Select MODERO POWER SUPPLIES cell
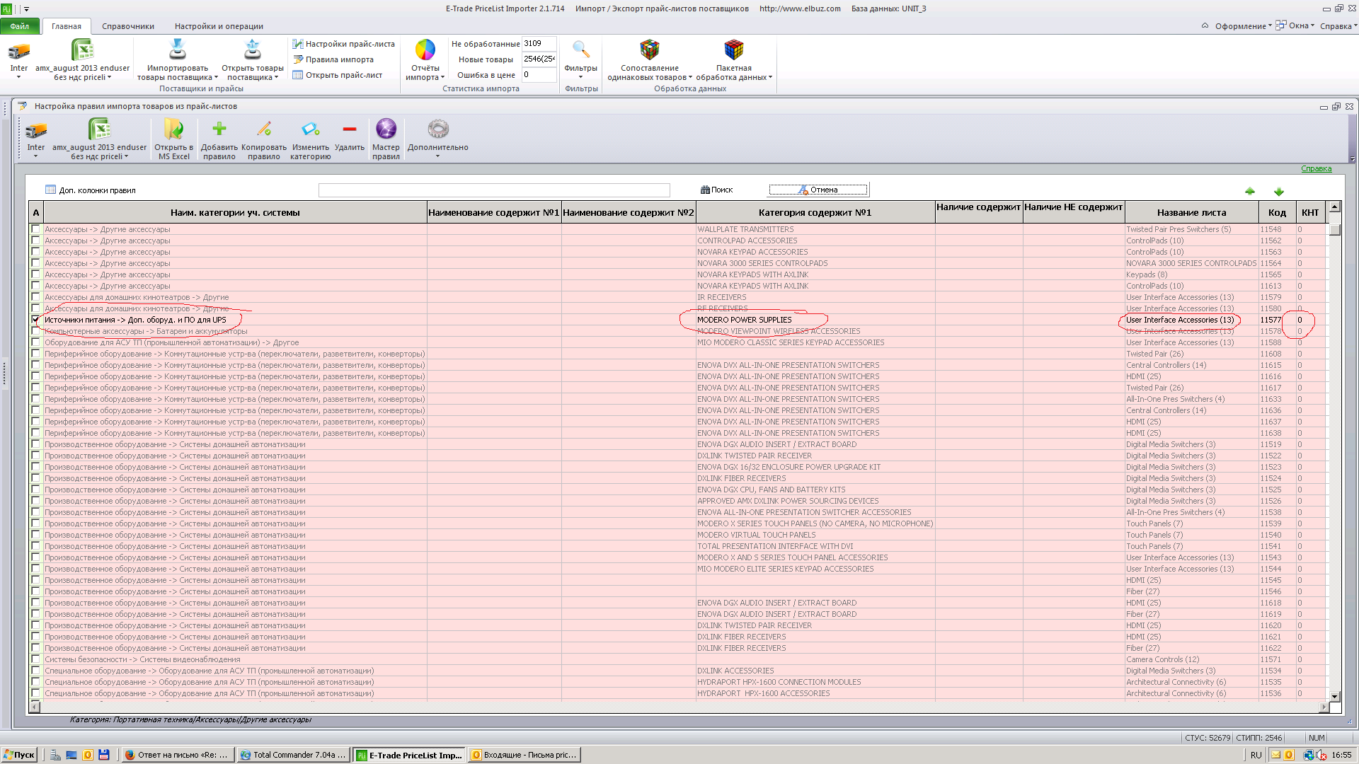1359x764 pixels. click(x=815, y=320)
